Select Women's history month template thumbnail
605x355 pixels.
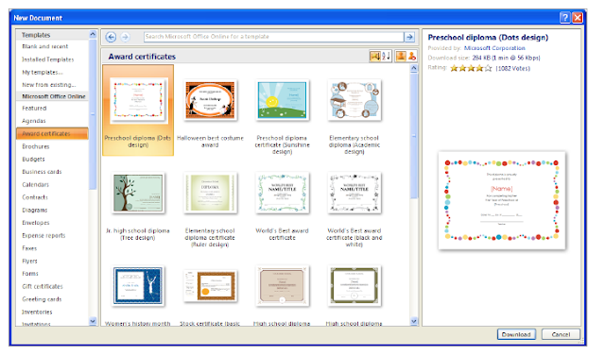tap(138, 286)
